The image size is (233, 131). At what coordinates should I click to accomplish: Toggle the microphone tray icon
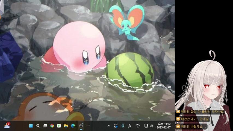tap(123, 126)
